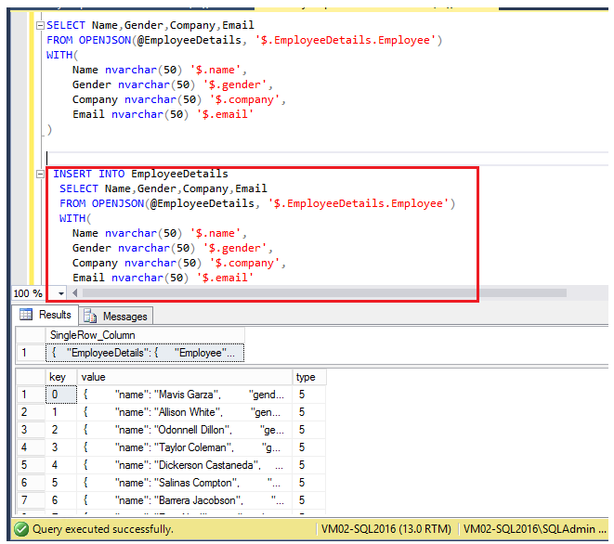Select the Allison White value cell
Screen dimensions: 614x544
coord(185,412)
